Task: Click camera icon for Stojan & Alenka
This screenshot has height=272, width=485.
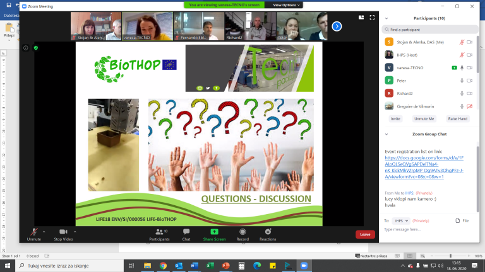Action: 470,42
